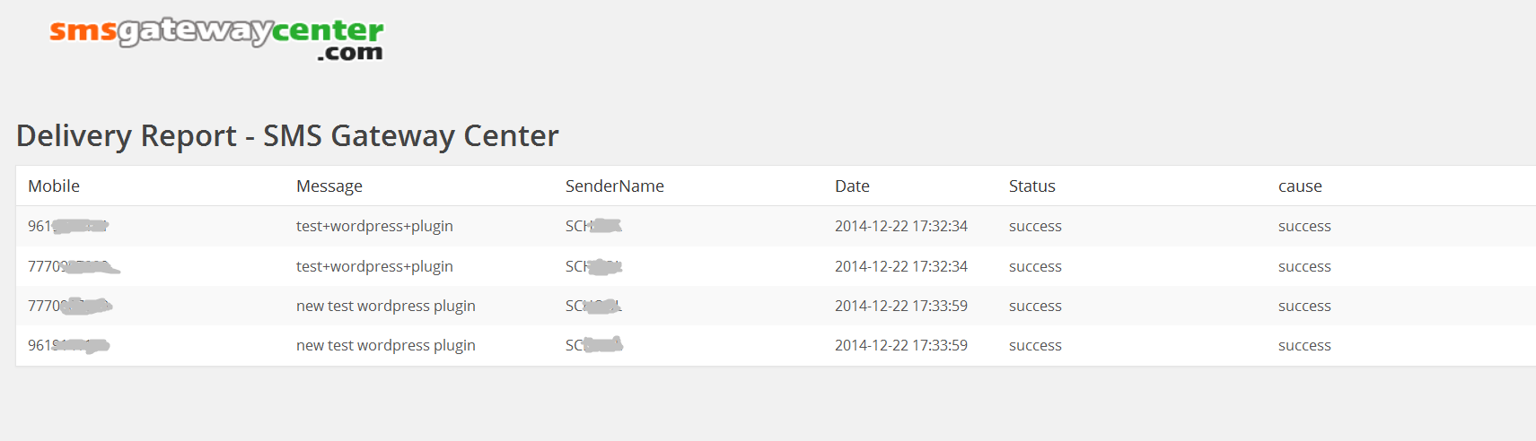Click the Date column header
Screen dimensions: 1536x441
[852, 186]
